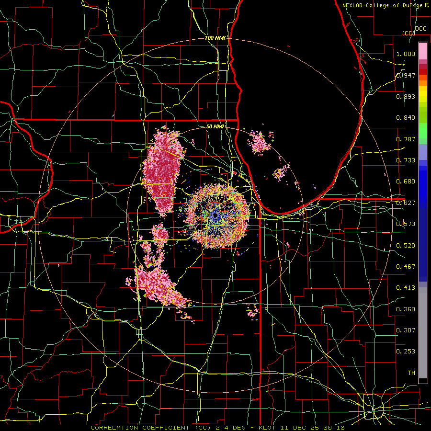Select the 0.627 scale value
Image resolution: width=431 pixels, height=431 pixels.
coord(406,203)
